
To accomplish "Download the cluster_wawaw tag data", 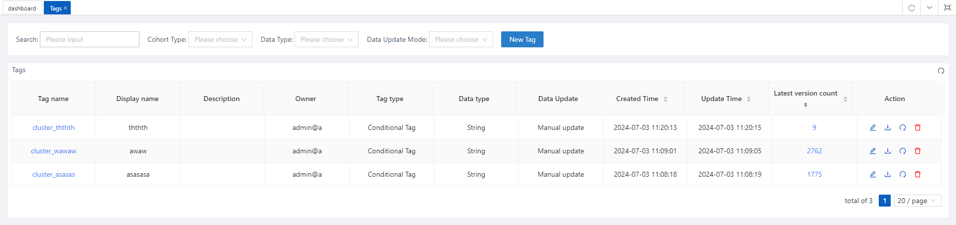I will [888, 151].
